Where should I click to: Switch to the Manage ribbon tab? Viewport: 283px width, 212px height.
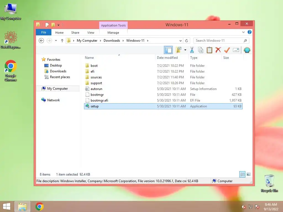tap(113, 33)
